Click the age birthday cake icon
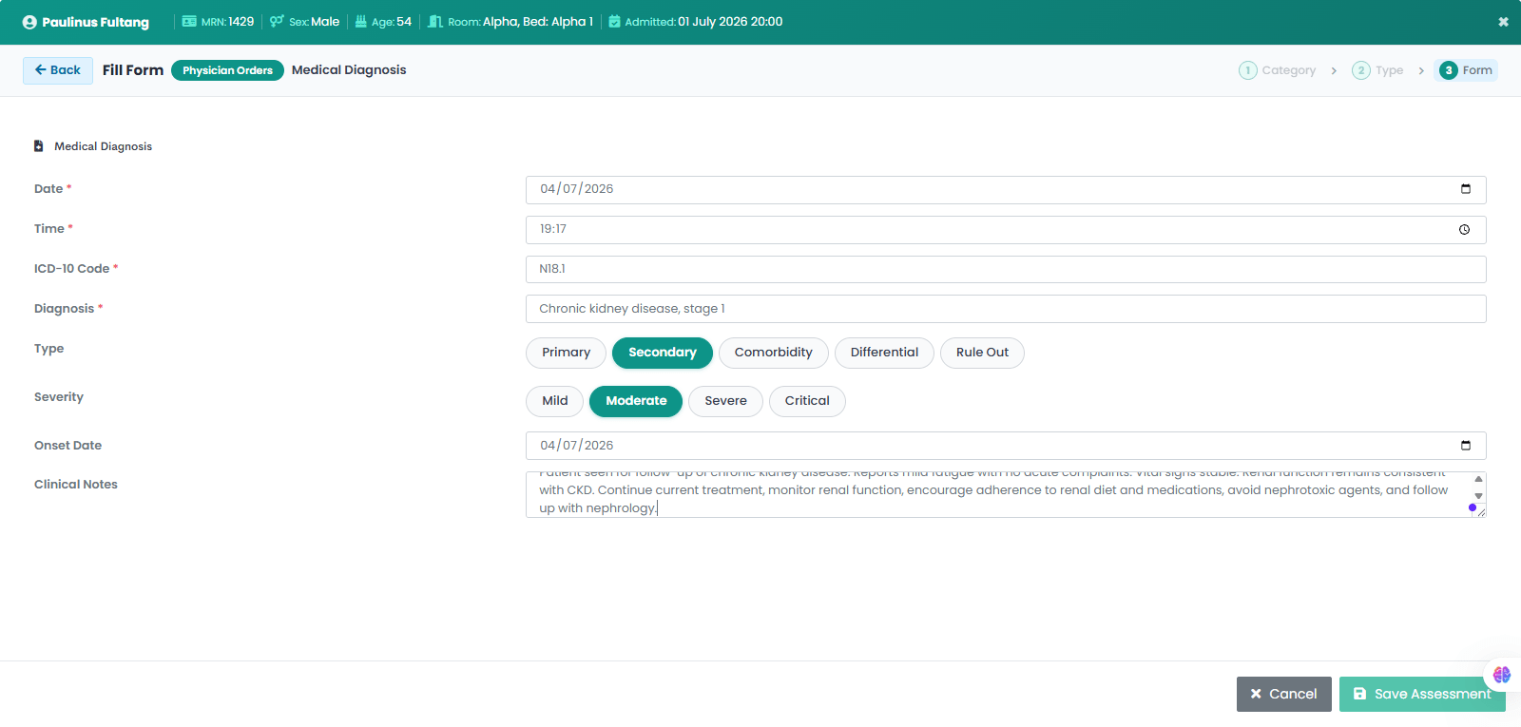The height and width of the screenshot is (727, 1521). click(x=361, y=21)
